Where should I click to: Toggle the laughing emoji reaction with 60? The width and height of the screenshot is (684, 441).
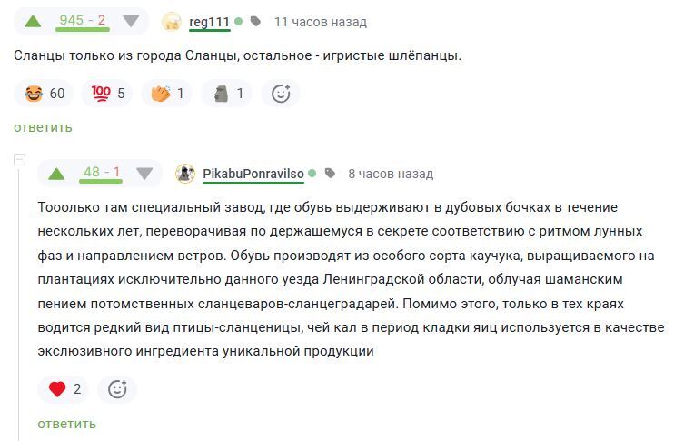pyautogui.click(x=45, y=93)
